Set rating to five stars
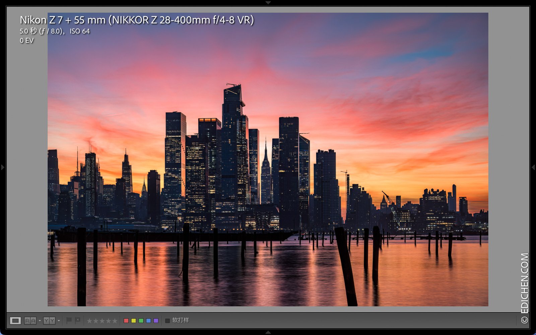The width and height of the screenshot is (536, 335). (x=115, y=321)
